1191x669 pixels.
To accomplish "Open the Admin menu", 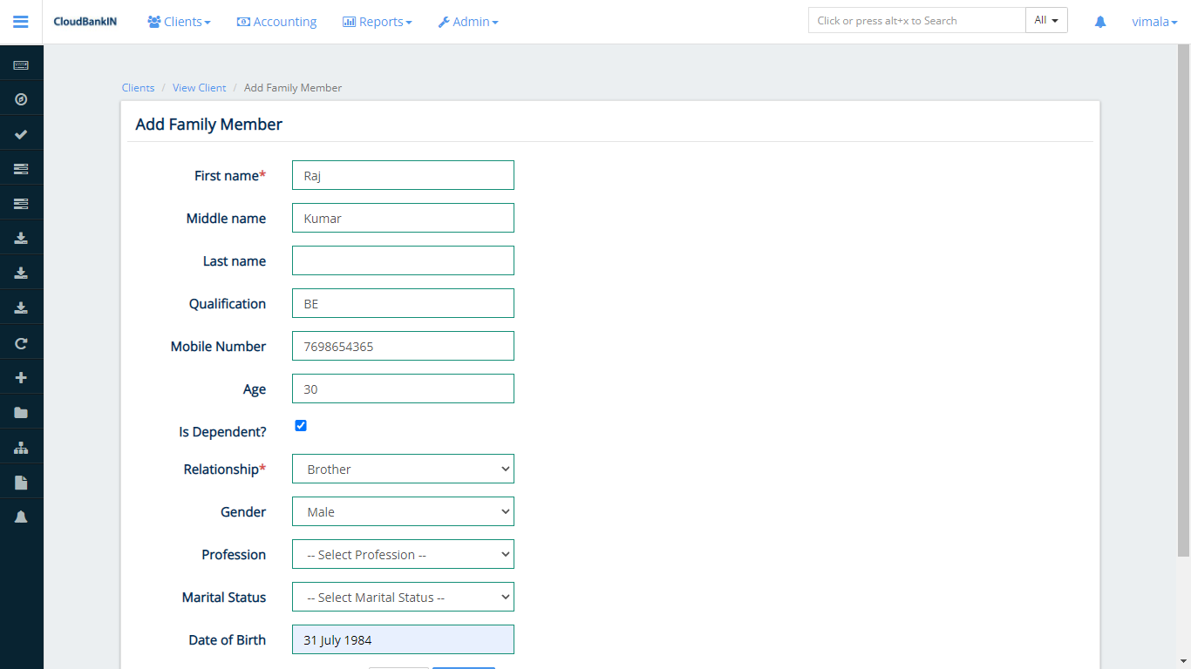I will [x=468, y=21].
